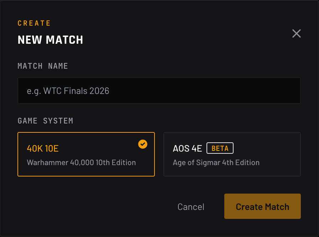Click Cancel to abandon the new match
Screen dimensions: 319x237
pyautogui.click(x=191, y=206)
